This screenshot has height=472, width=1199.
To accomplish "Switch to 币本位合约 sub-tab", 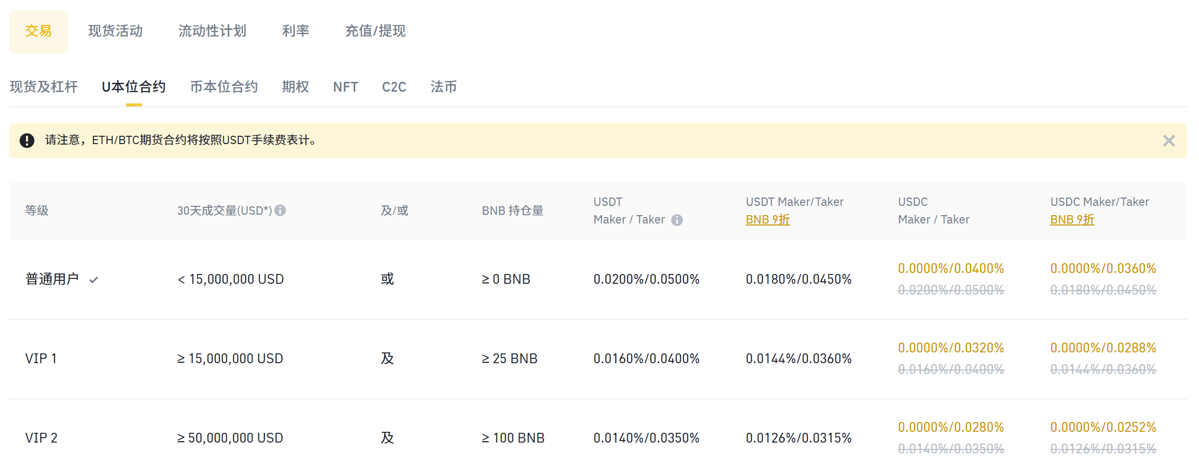I will (224, 87).
